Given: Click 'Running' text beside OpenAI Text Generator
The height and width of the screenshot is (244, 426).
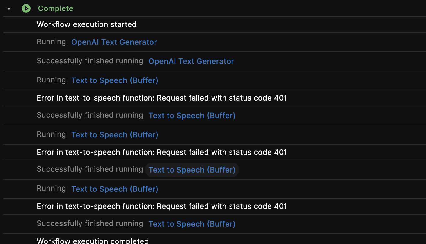Looking at the screenshot, I should click(51, 42).
